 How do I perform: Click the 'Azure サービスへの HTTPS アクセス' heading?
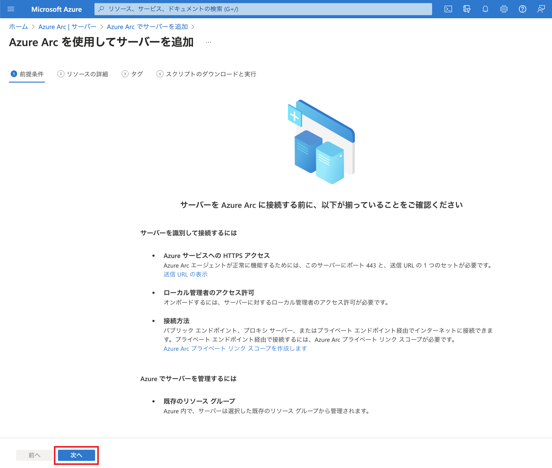217,255
